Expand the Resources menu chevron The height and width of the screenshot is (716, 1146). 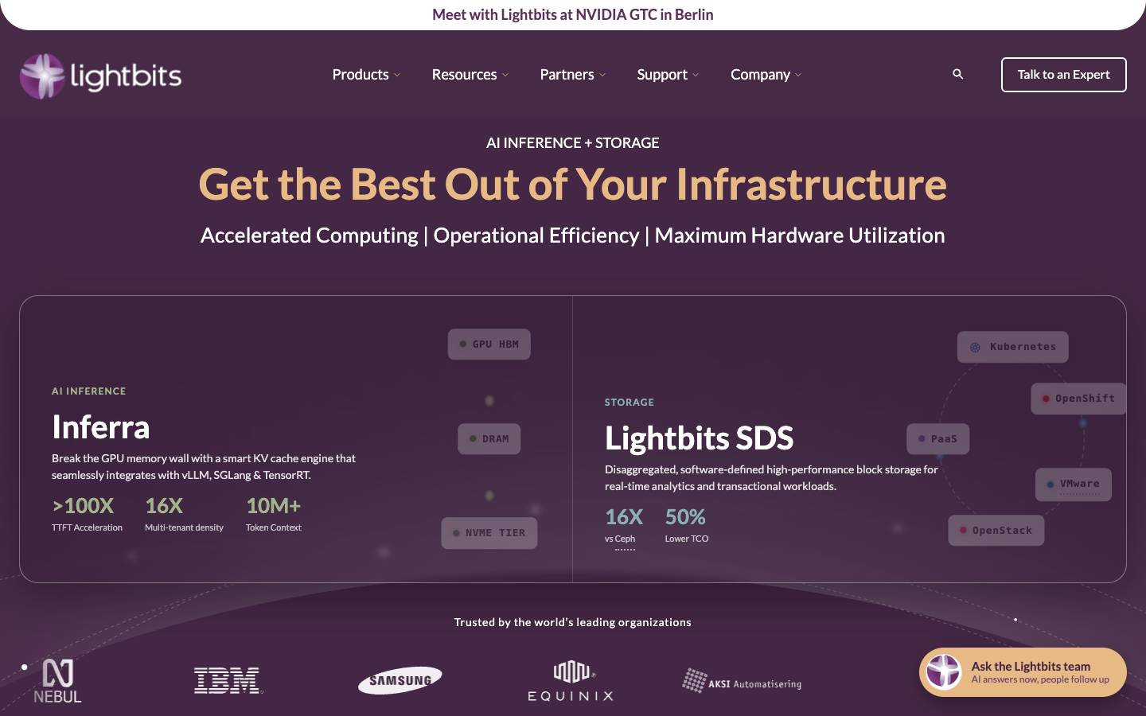tap(505, 75)
